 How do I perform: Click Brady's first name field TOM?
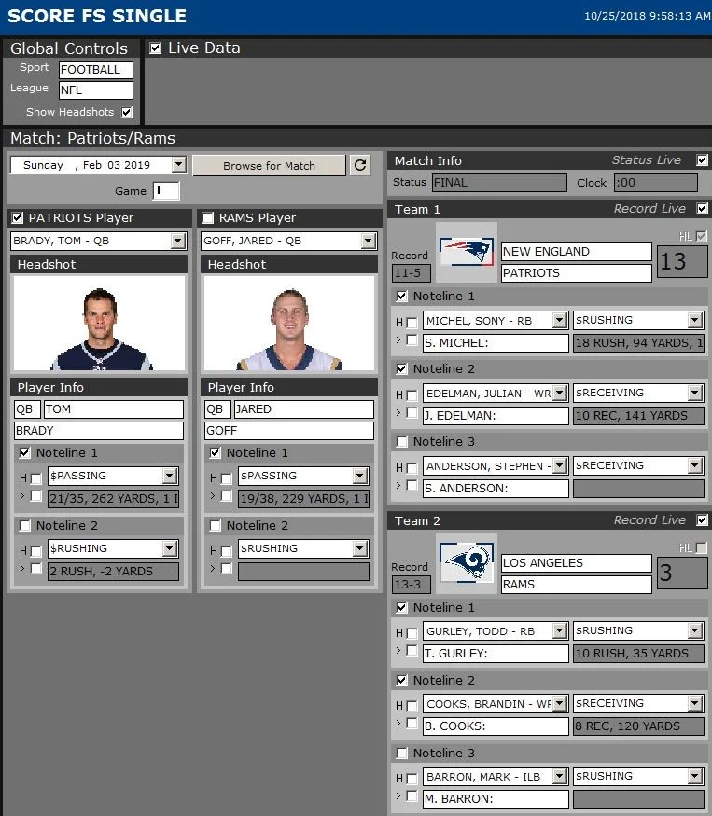[x=114, y=409]
